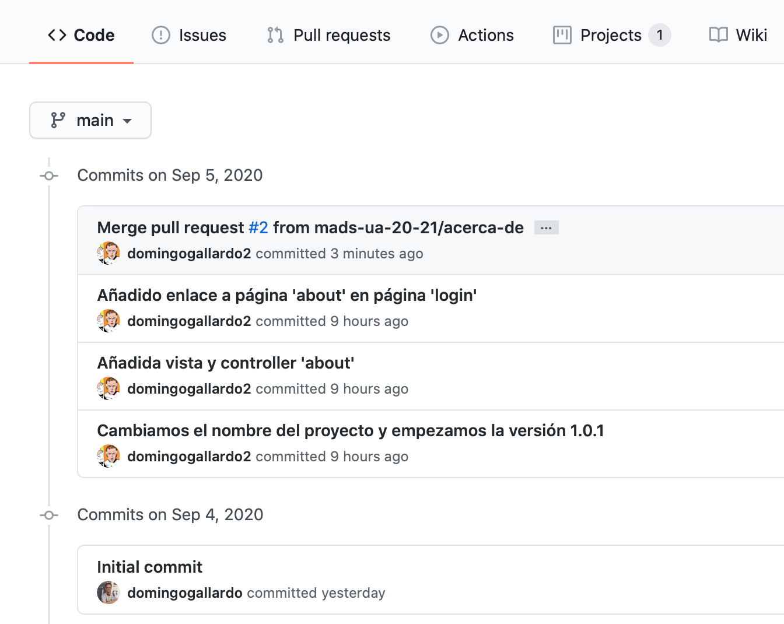Click the Wiki book icon
The image size is (784, 624).
pos(719,35)
